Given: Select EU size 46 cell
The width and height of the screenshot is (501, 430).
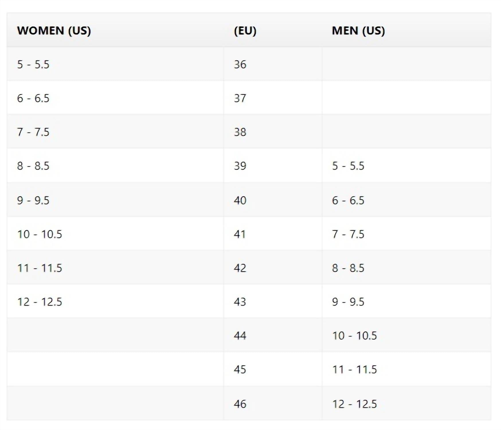Looking at the screenshot, I should pyautogui.click(x=240, y=404).
